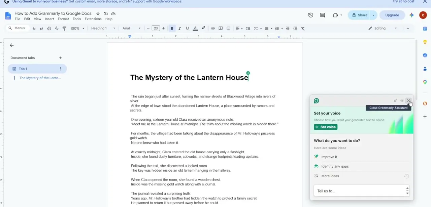
Task: Open Google Tasks in the side panel
Action: click(x=425, y=55)
